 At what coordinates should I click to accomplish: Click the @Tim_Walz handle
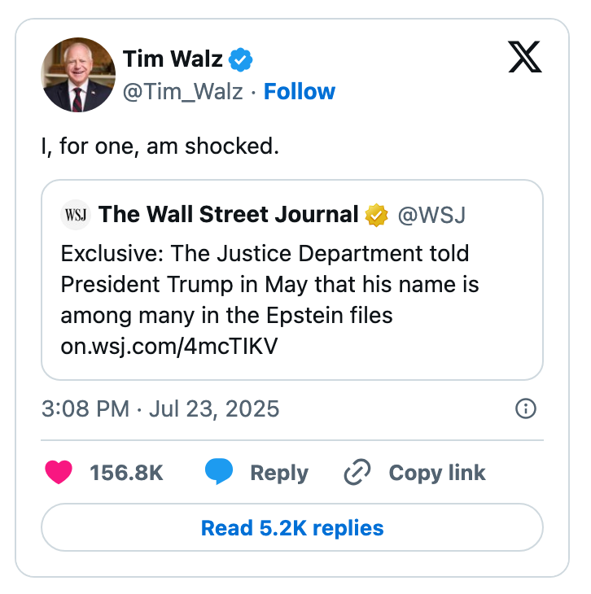point(182,92)
